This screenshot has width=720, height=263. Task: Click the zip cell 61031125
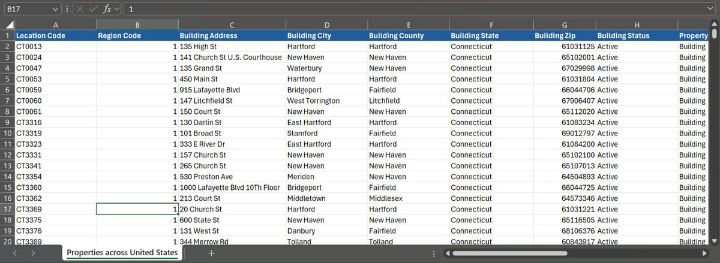[x=565, y=46]
